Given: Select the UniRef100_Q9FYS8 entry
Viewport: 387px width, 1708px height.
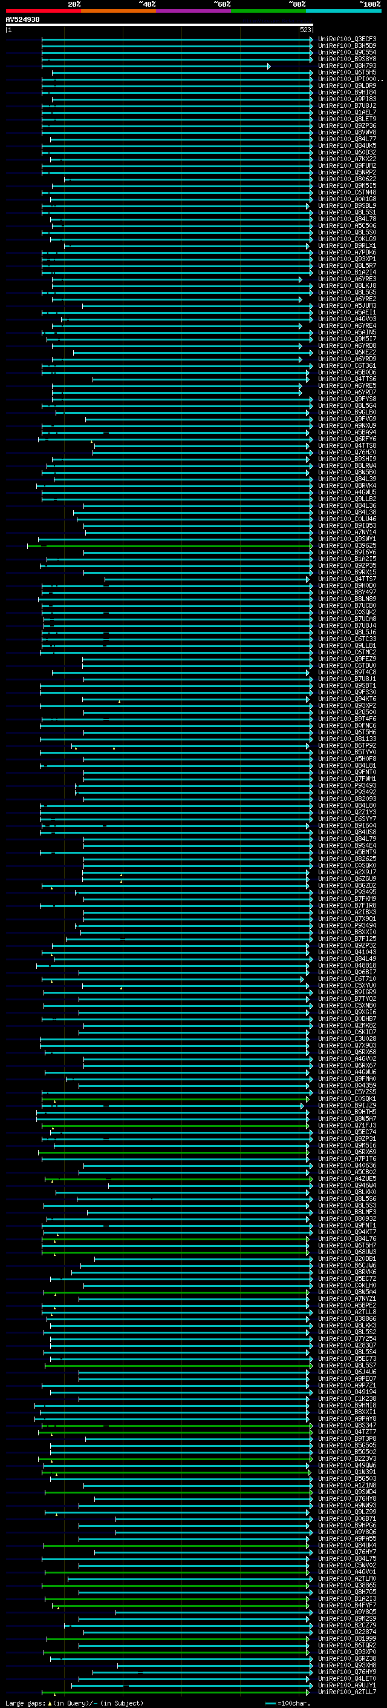Looking at the screenshot, I should [347, 399].
